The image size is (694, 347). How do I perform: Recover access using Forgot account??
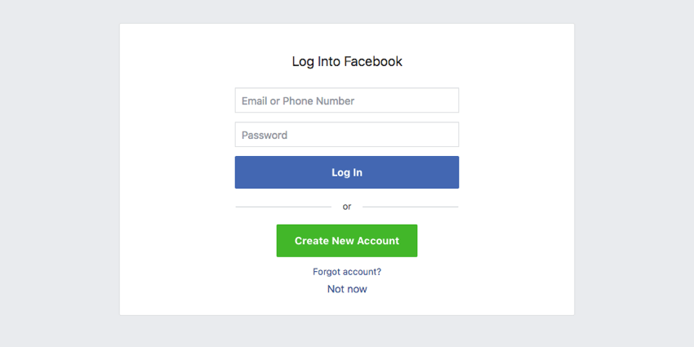click(x=346, y=272)
